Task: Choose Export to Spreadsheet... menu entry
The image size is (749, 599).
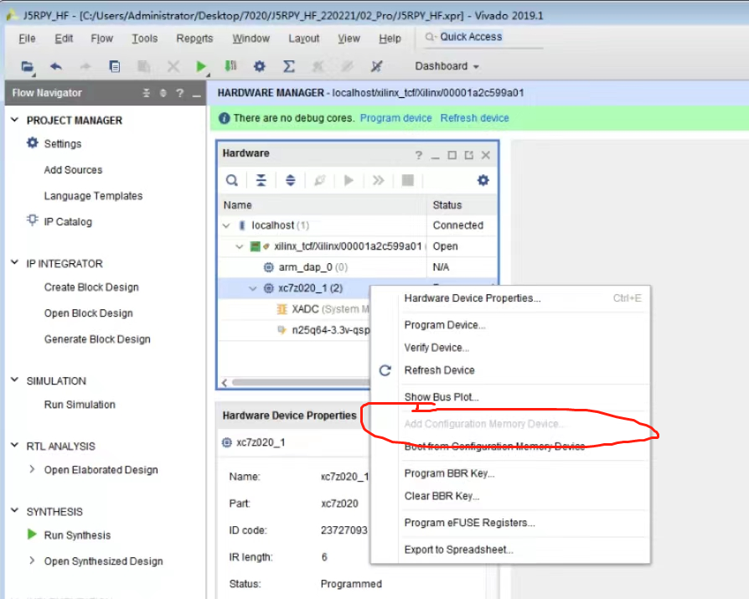Action: 458,550
